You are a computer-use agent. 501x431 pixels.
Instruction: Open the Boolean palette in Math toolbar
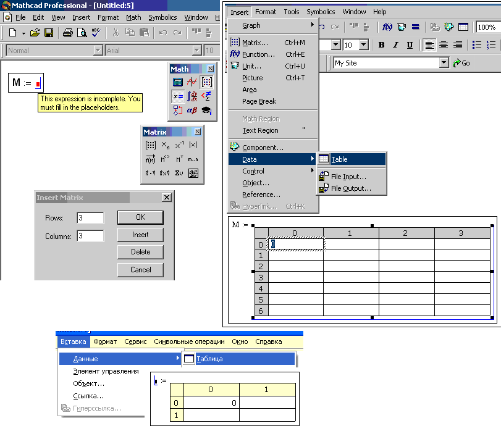(206, 96)
